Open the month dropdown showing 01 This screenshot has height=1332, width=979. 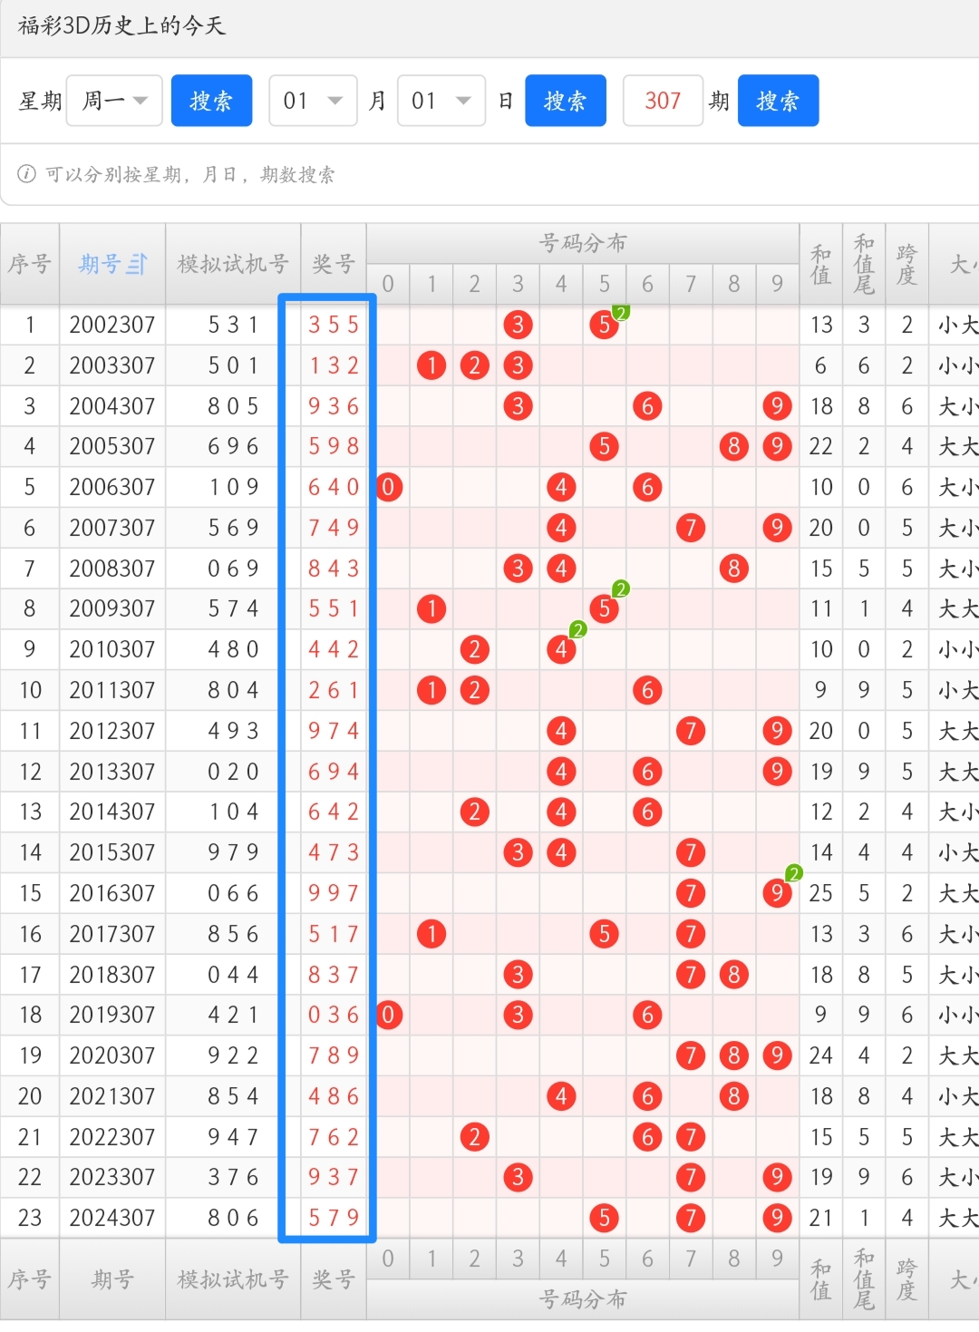click(313, 101)
